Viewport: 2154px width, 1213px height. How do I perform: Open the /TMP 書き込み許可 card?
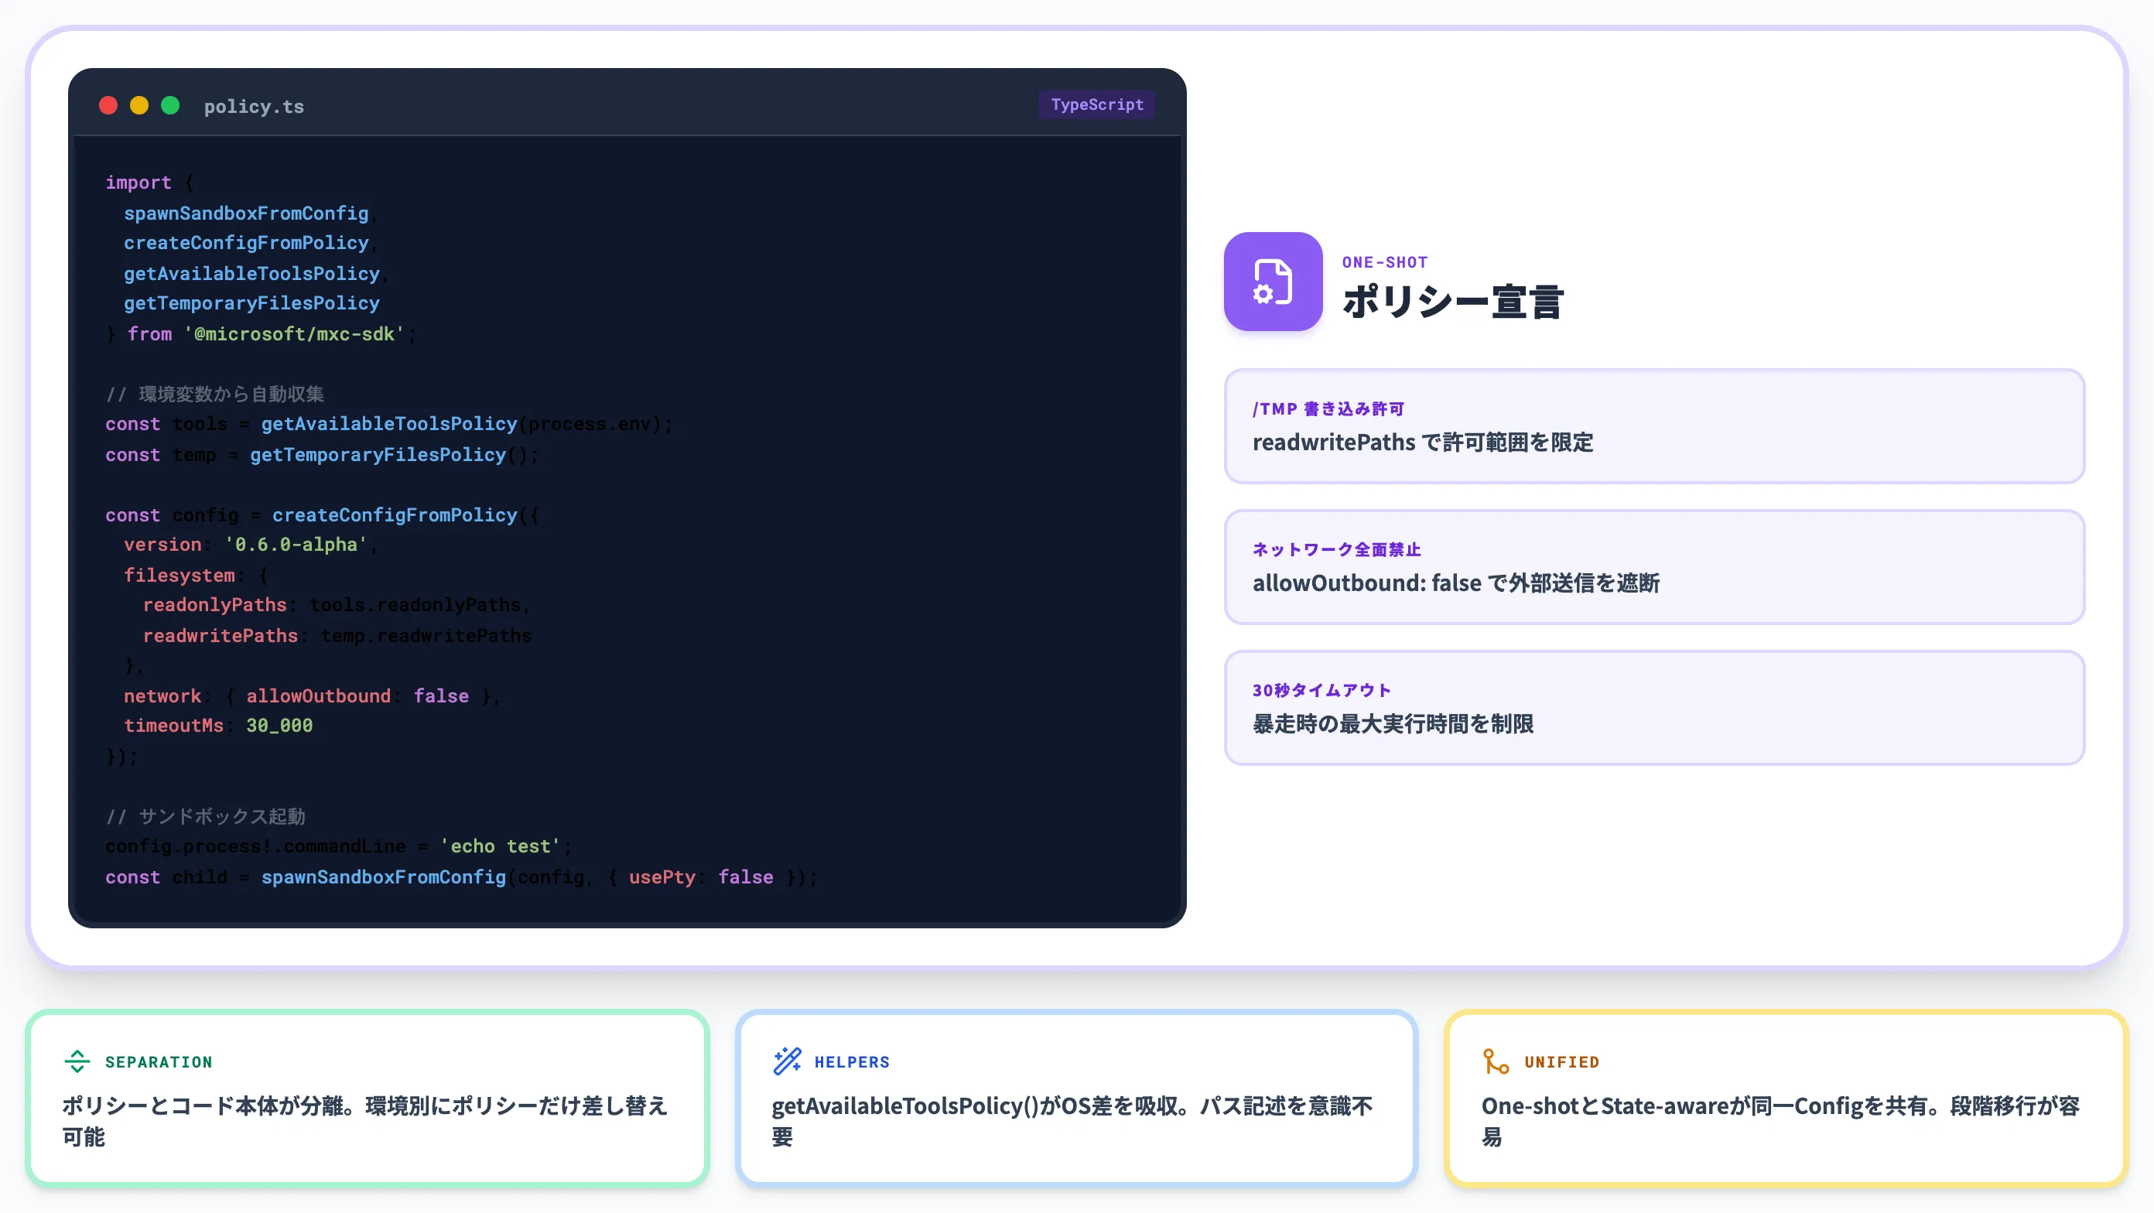click(x=1654, y=426)
